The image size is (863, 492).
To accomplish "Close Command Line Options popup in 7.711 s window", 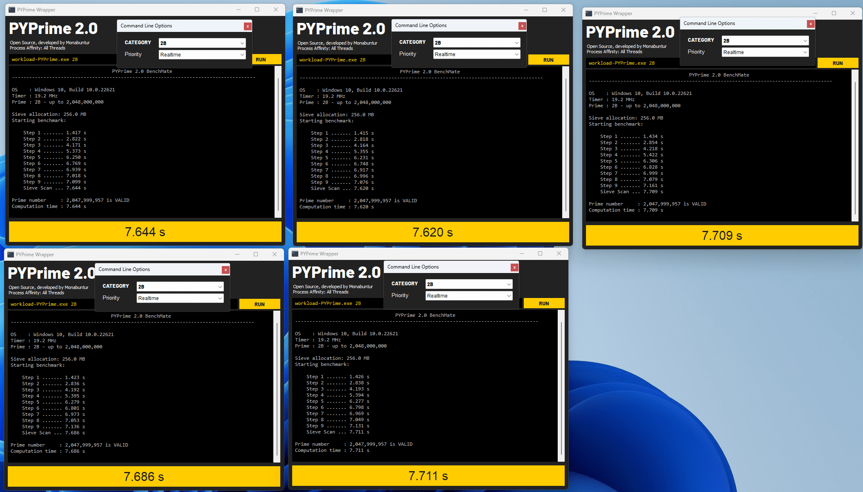I will pyautogui.click(x=514, y=267).
